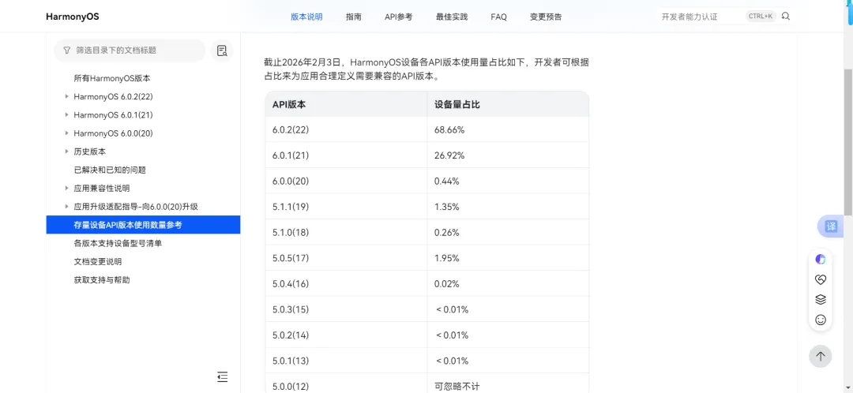Go to the 最佳实践 tab
Image resolution: width=853 pixels, height=393 pixels.
(452, 17)
